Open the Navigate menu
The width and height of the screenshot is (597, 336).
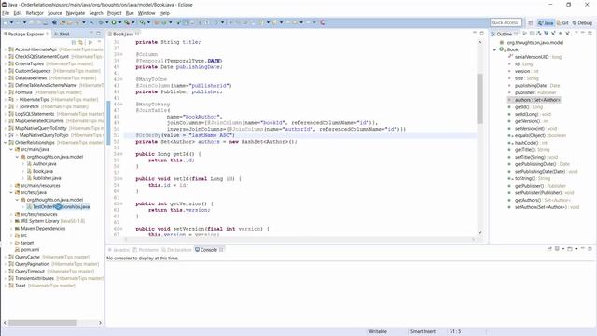pyautogui.click(x=76, y=13)
